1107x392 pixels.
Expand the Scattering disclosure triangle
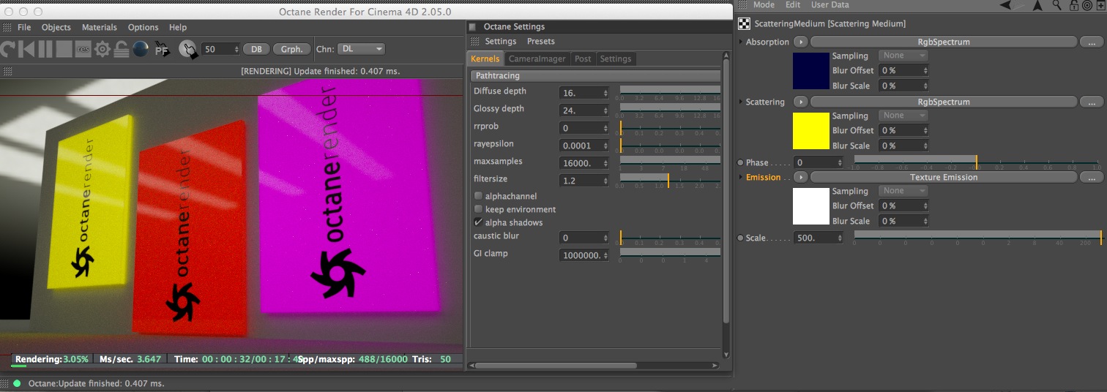click(x=741, y=102)
